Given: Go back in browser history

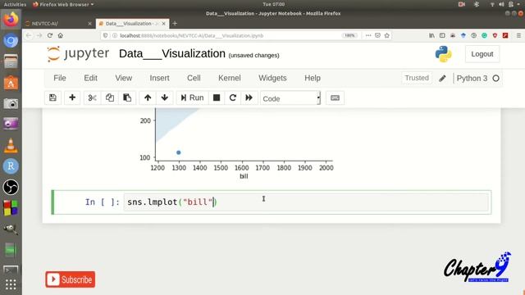Looking at the screenshot, I should (x=29, y=35).
